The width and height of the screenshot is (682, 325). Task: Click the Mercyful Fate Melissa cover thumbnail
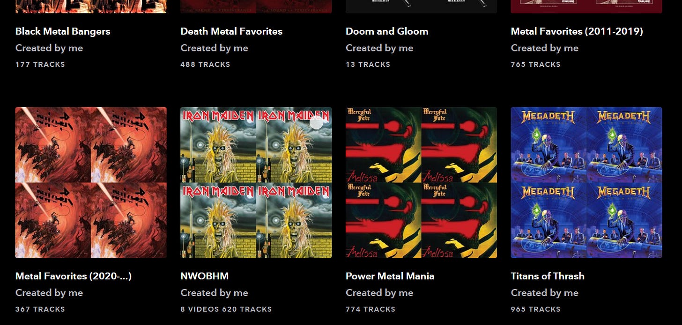(x=421, y=182)
